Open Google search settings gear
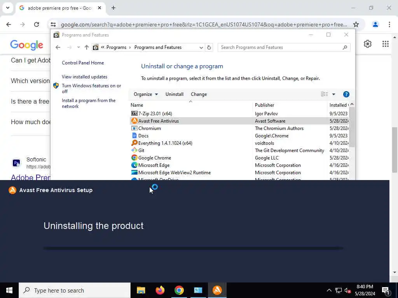Image resolution: width=398 pixels, height=298 pixels. click(x=367, y=44)
